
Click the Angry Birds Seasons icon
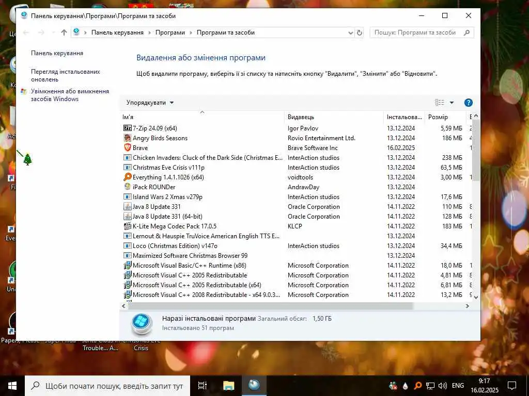[127, 138]
